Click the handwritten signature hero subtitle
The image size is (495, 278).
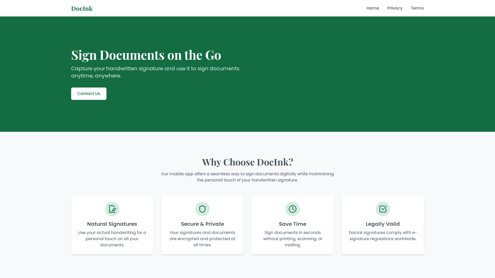click(155, 72)
